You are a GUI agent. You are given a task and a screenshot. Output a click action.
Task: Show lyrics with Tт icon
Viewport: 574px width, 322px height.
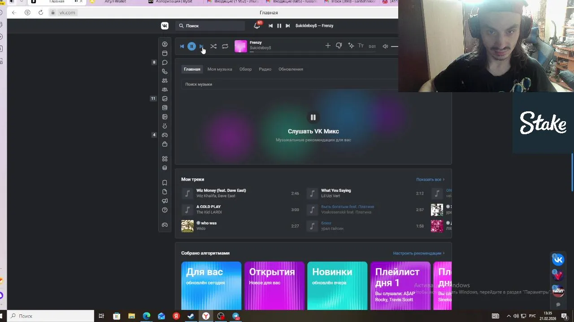coord(361,46)
